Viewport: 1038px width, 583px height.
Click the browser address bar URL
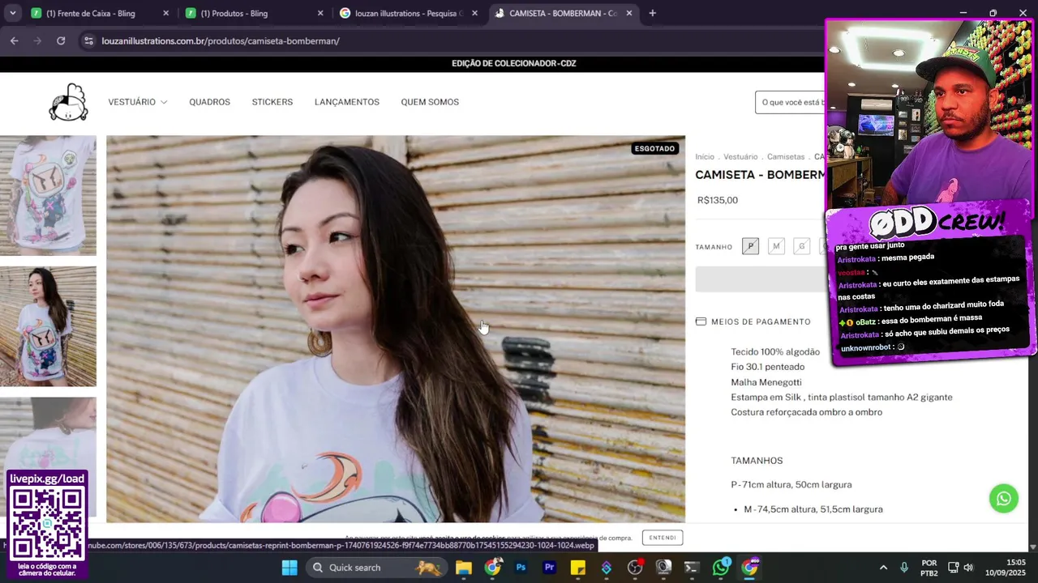point(221,40)
